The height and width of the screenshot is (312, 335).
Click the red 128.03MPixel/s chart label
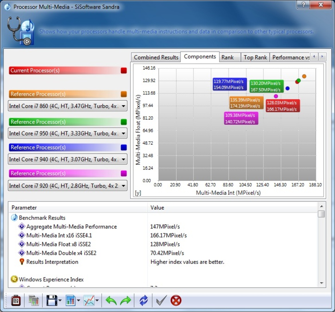(283, 106)
